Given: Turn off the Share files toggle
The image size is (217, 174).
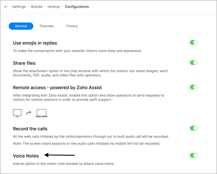Looking at the screenshot, I should (194, 63).
